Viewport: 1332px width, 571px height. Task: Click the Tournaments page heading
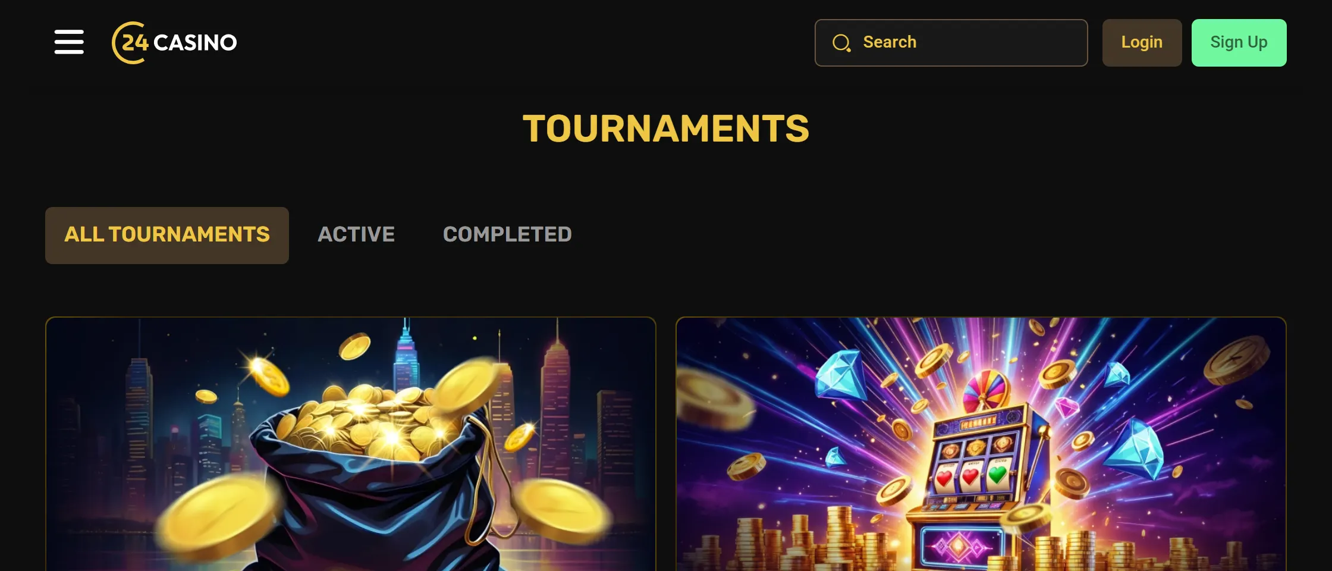point(666,128)
